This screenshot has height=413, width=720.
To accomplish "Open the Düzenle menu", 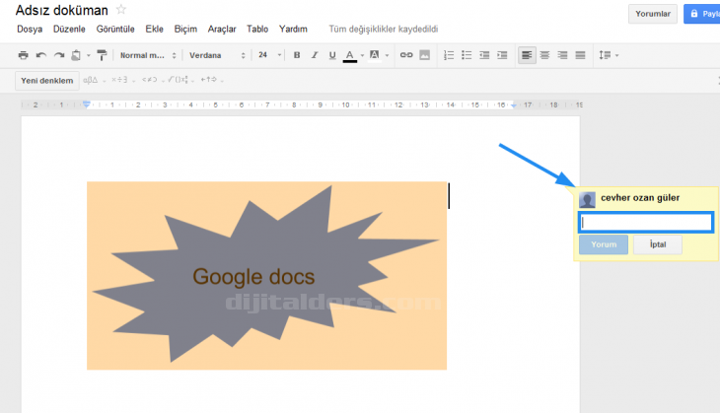I will pos(69,29).
